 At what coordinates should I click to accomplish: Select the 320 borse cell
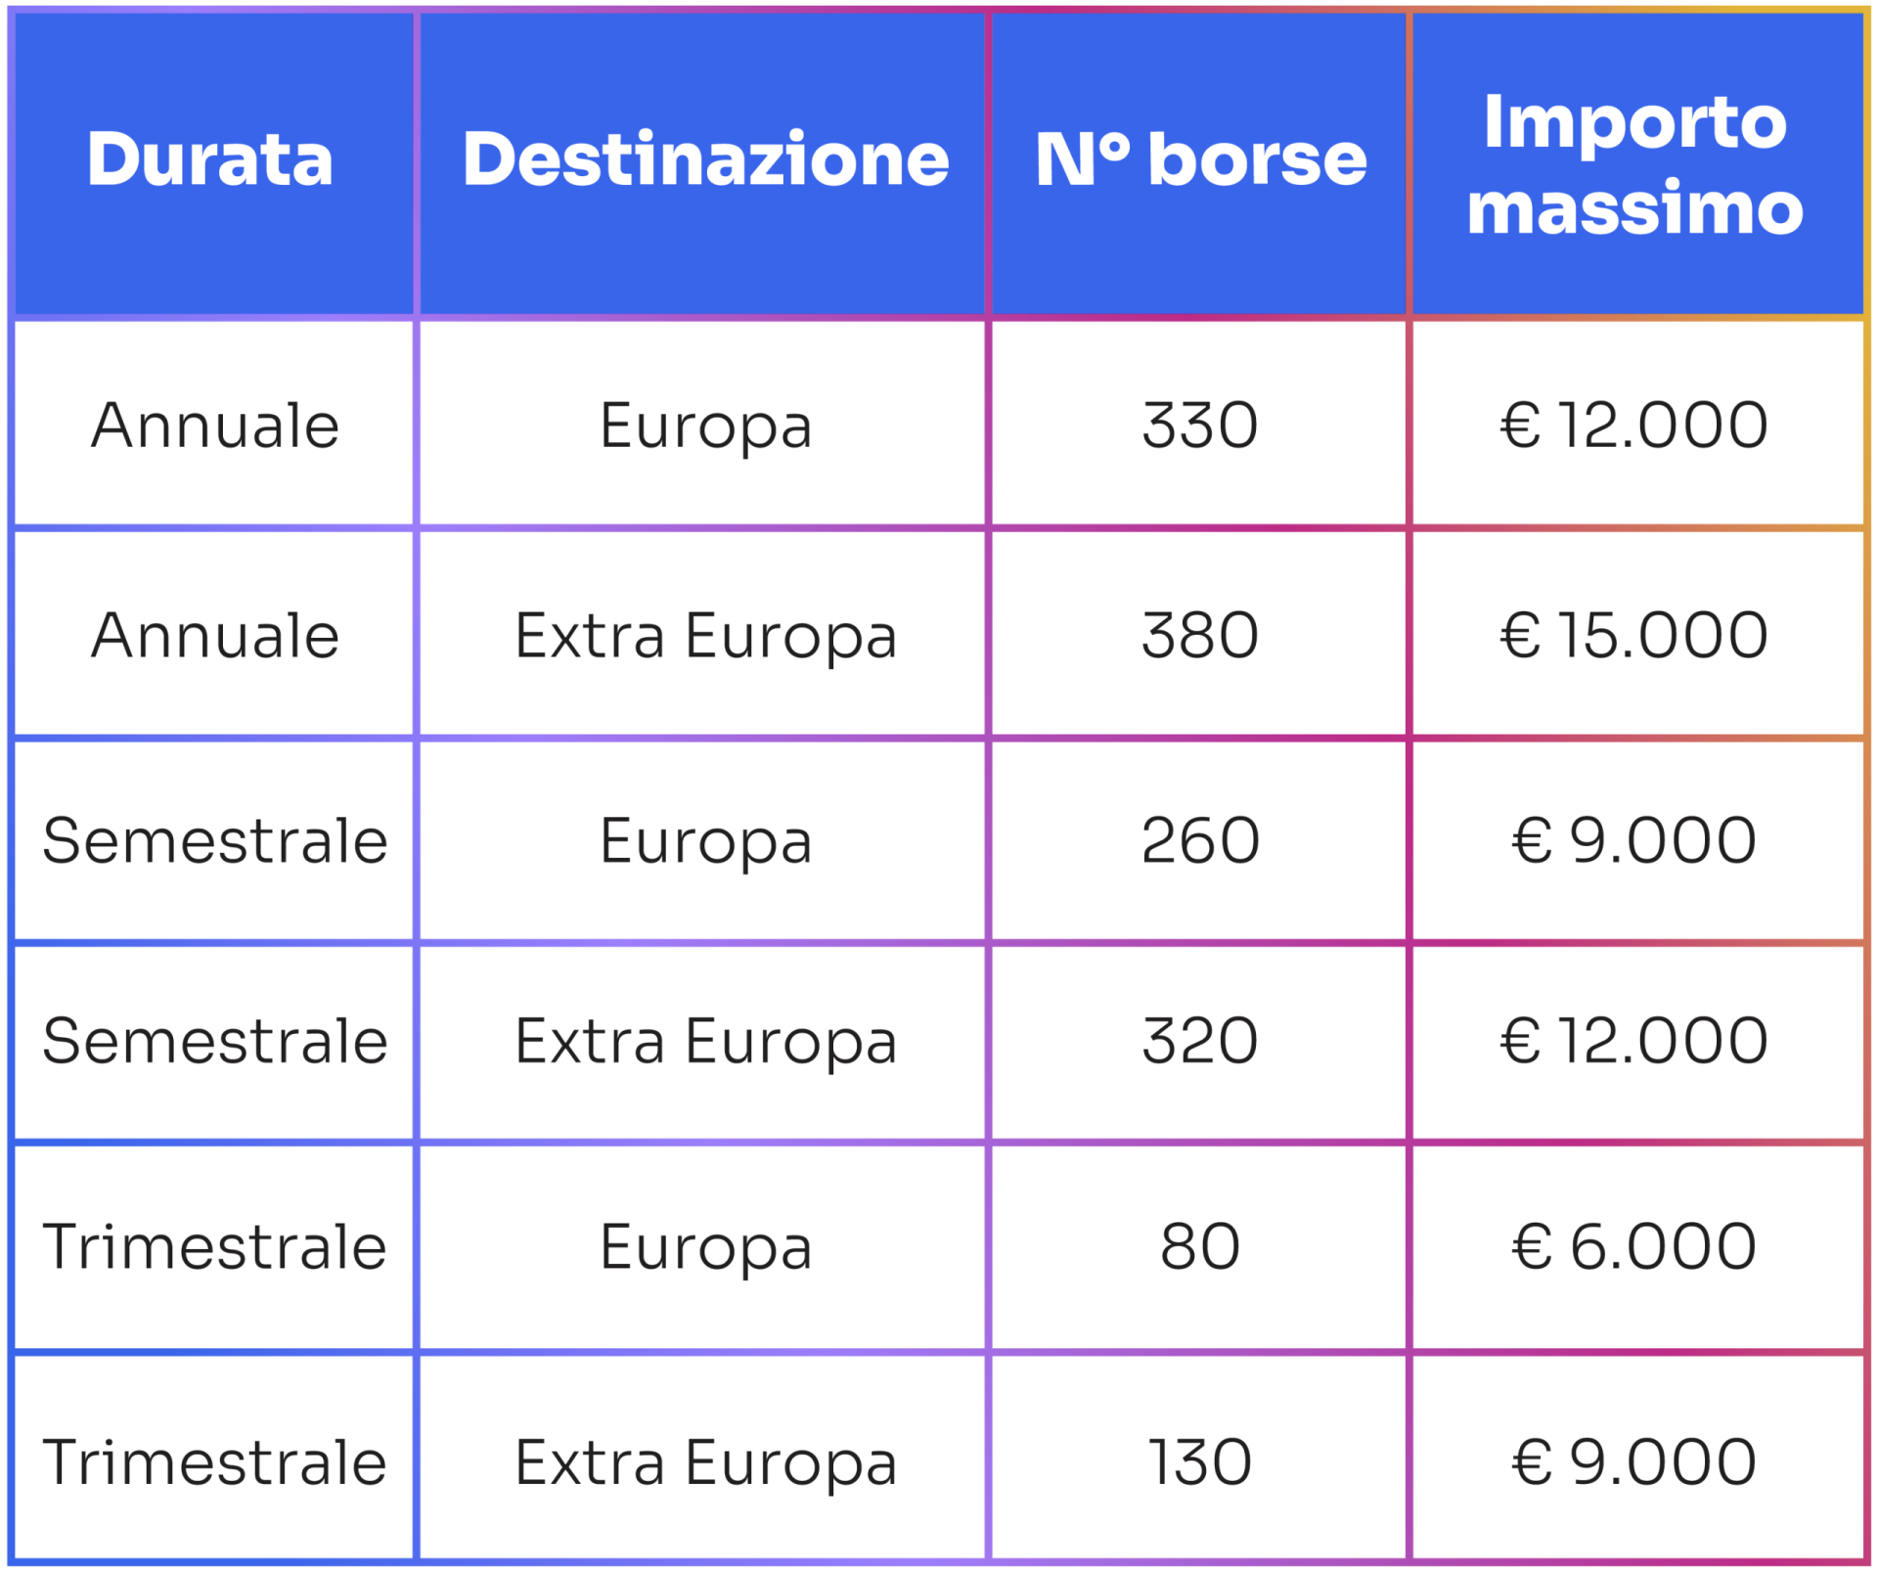1200,1041
